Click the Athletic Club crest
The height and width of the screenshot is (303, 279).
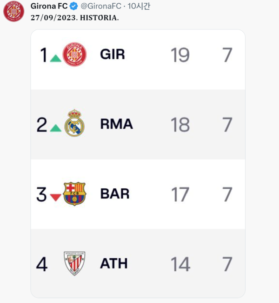(x=74, y=263)
